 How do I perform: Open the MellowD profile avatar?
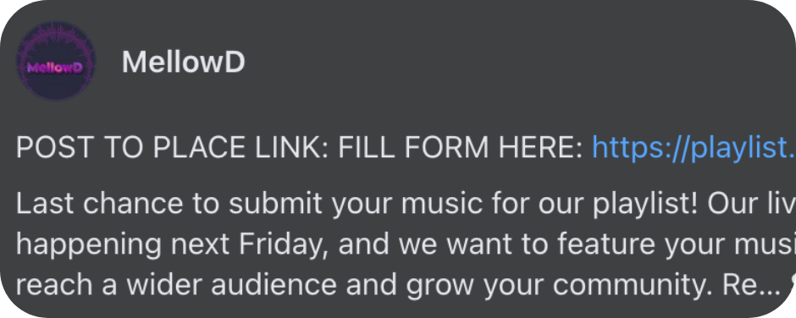(56, 62)
